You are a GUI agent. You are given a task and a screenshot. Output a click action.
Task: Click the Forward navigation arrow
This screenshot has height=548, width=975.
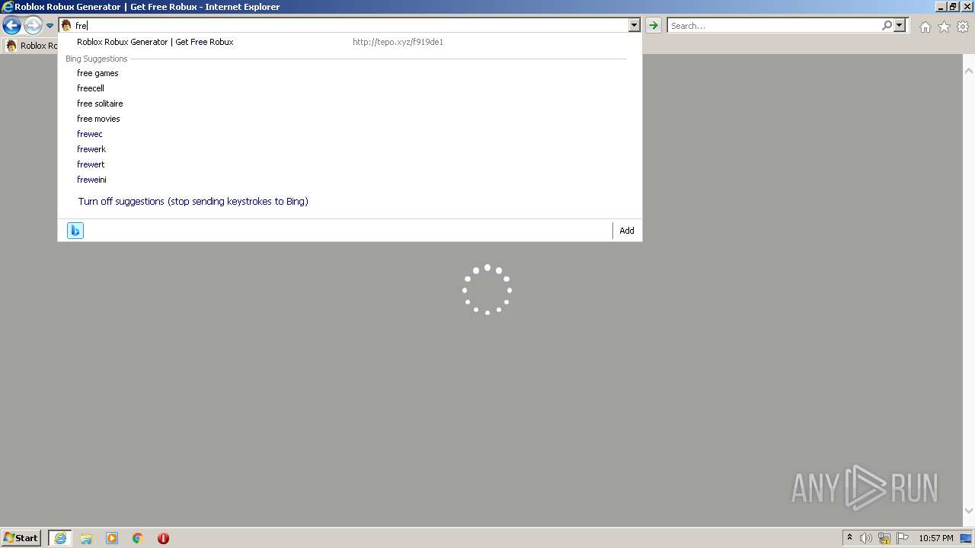pyautogui.click(x=33, y=26)
